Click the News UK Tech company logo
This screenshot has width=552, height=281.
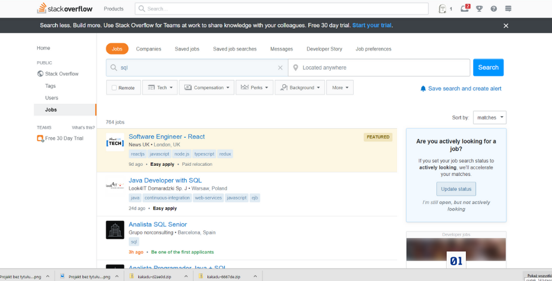point(115,142)
